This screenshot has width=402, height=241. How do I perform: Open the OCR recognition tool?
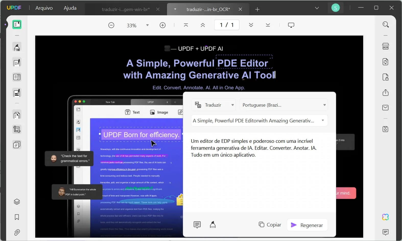(x=385, y=46)
